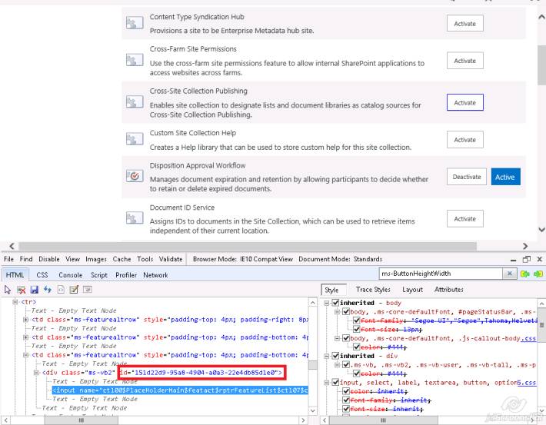The height and width of the screenshot is (425, 546).
Task: Open the Attributes tab
Action: click(x=449, y=290)
